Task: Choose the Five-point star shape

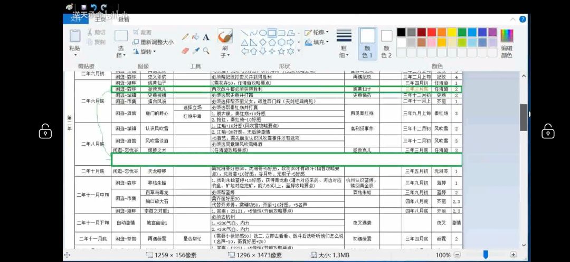Action: click(281, 52)
